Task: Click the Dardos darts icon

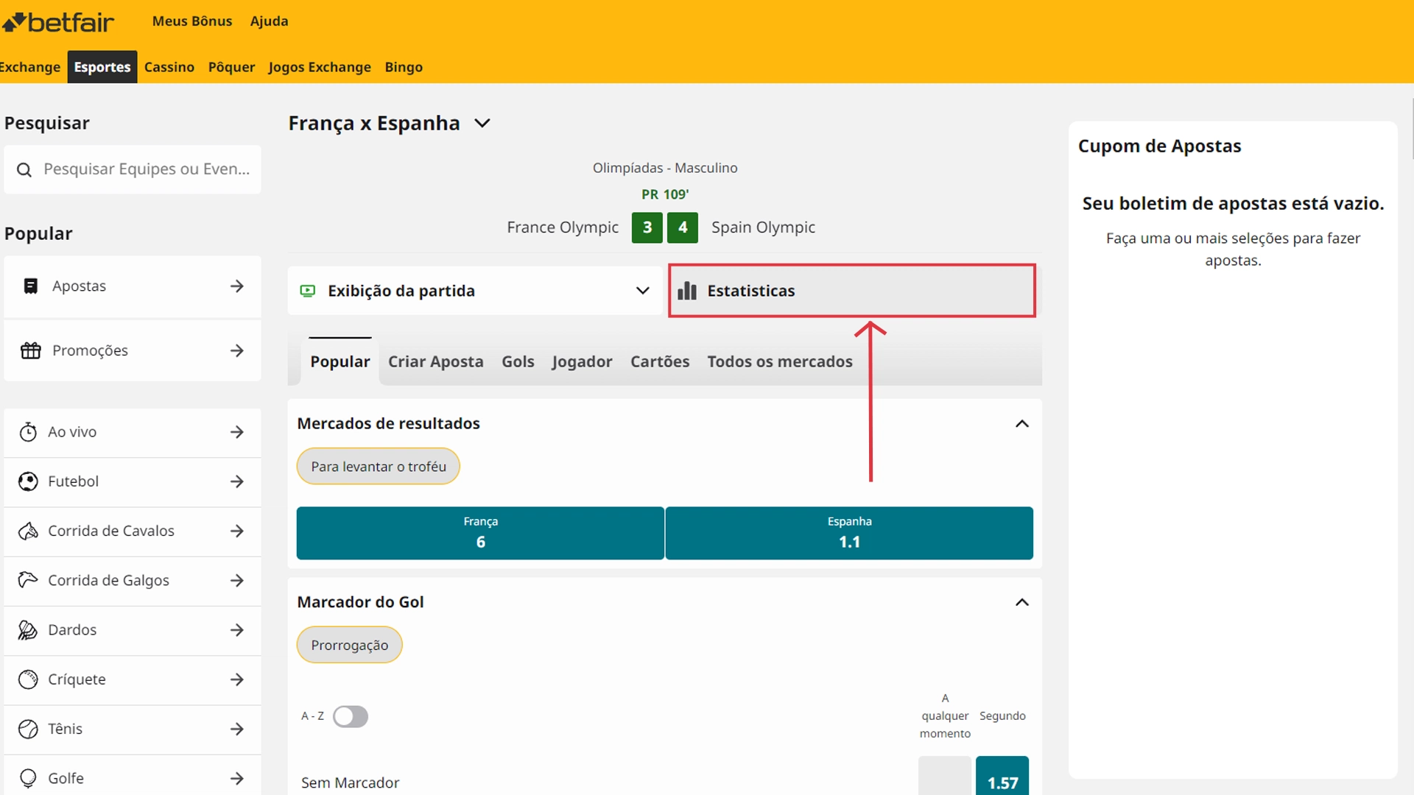Action: point(28,630)
